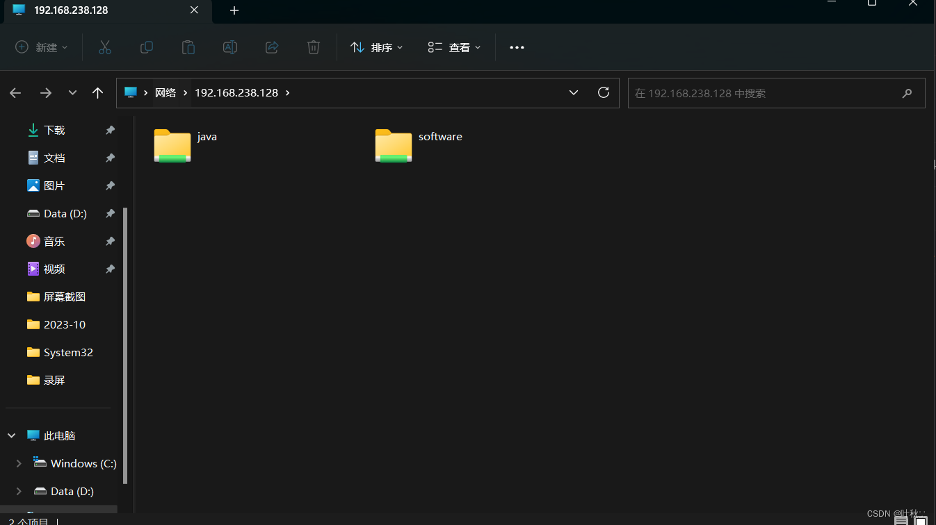Close the 192.168.238.128 tab
936x525 pixels.
[x=194, y=10]
